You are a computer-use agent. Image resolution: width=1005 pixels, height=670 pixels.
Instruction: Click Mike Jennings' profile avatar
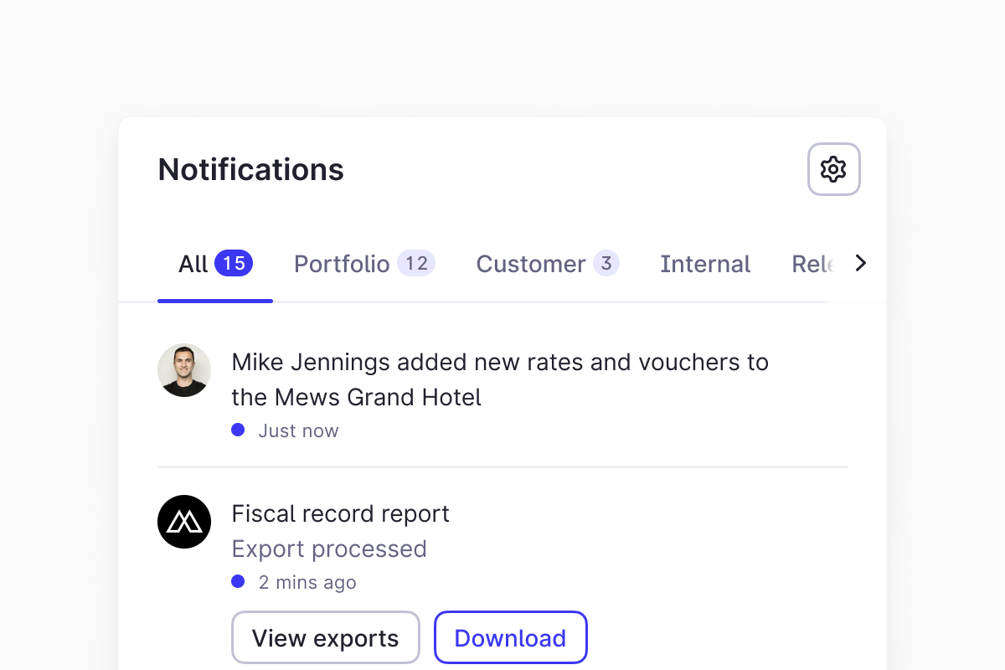coord(184,369)
